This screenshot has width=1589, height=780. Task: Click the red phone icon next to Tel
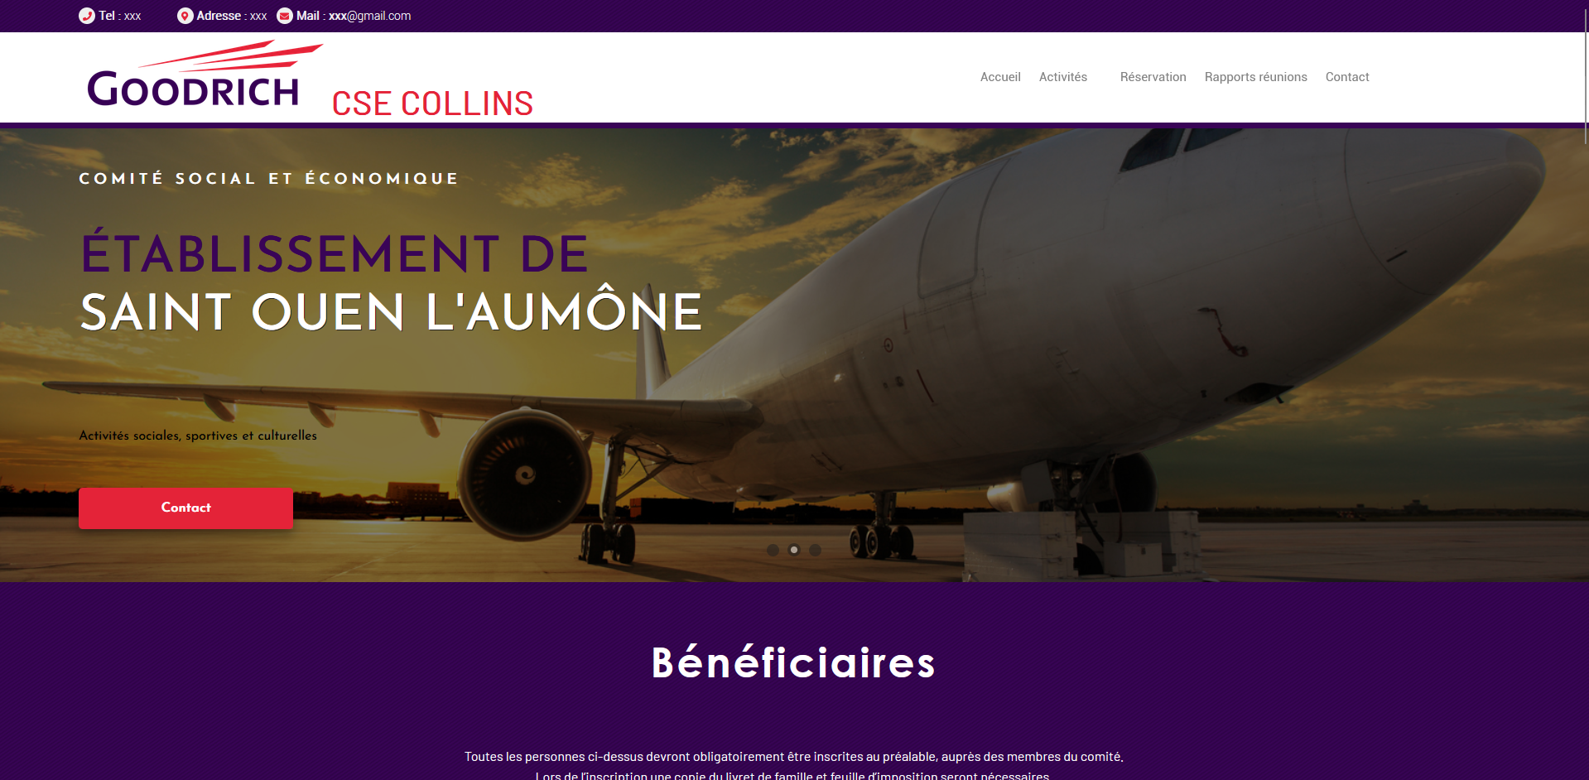(86, 16)
